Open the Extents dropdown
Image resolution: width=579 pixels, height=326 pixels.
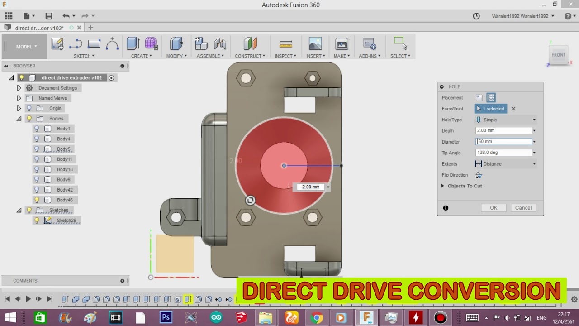(x=506, y=164)
